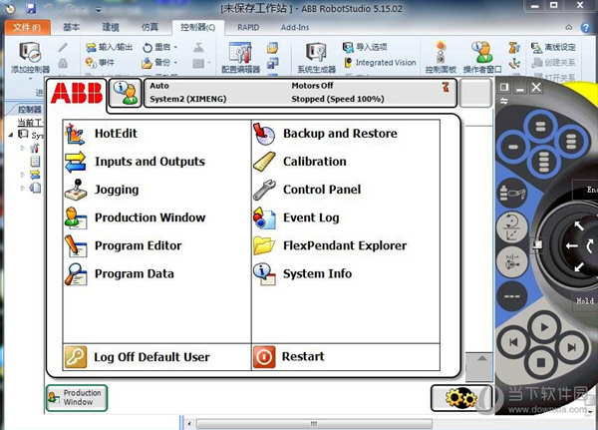Click 添加控制器 add controller icon
Screen dimensions: 598x430
coord(31,58)
